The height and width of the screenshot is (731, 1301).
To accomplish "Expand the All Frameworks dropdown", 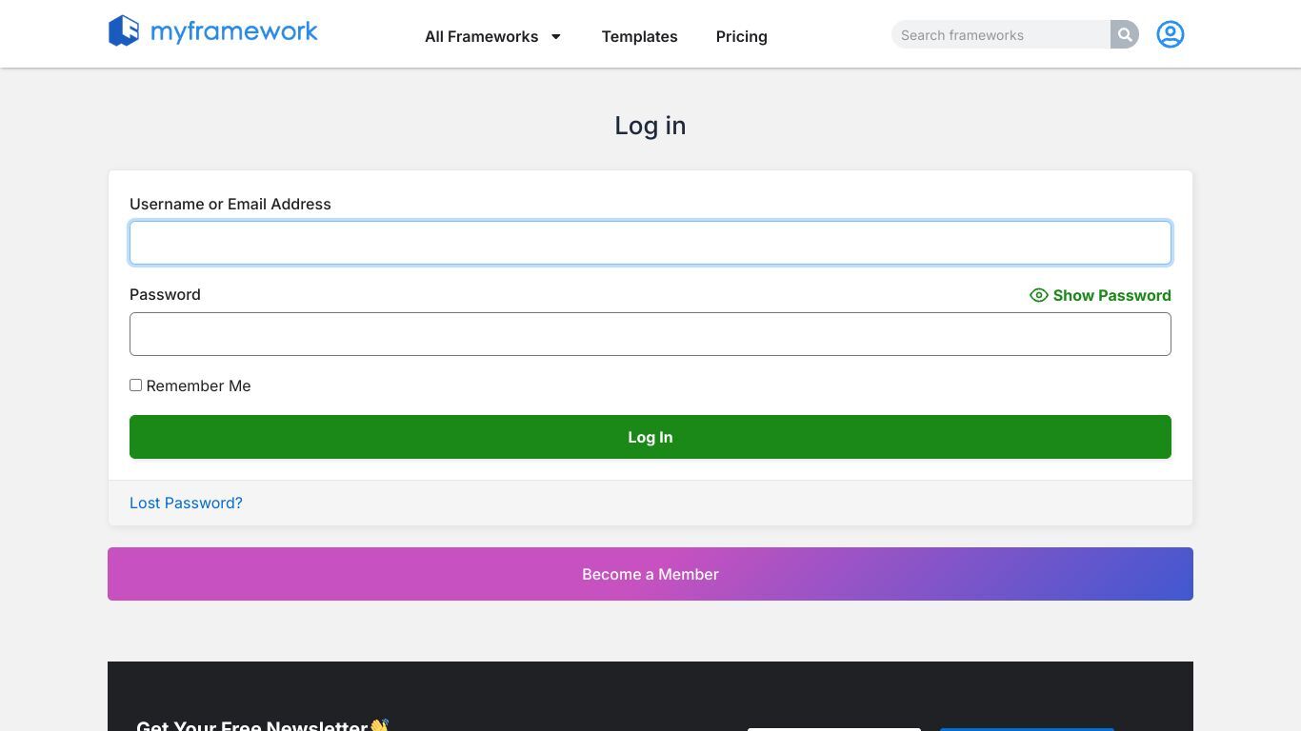I will pyautogui.click(x=493, y=36).
